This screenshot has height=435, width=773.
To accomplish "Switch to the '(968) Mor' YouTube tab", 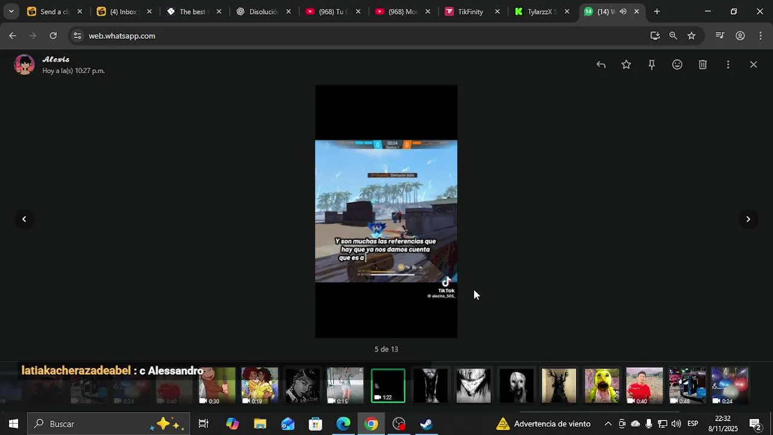I will click(402, 11).
